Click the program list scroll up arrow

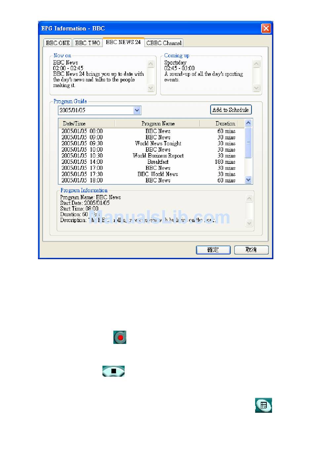pyautogui.click(x=248, y=123)
